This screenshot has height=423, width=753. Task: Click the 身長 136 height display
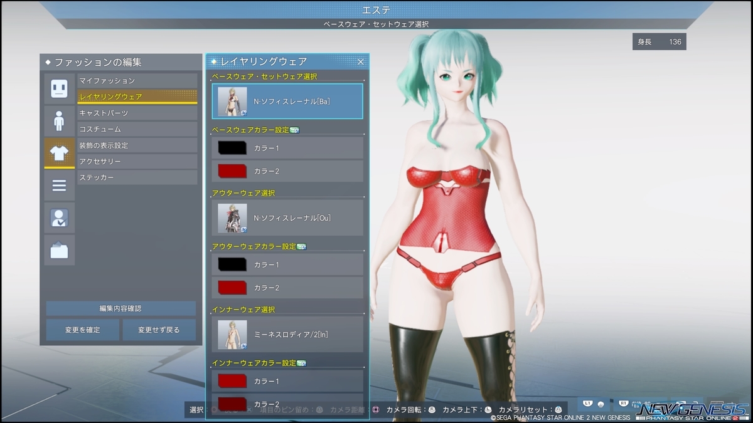pos(659,42)
